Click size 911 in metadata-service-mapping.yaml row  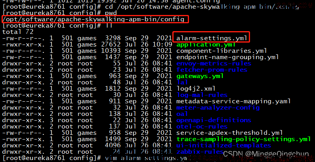pyautogui.click(x=115, y=101)
